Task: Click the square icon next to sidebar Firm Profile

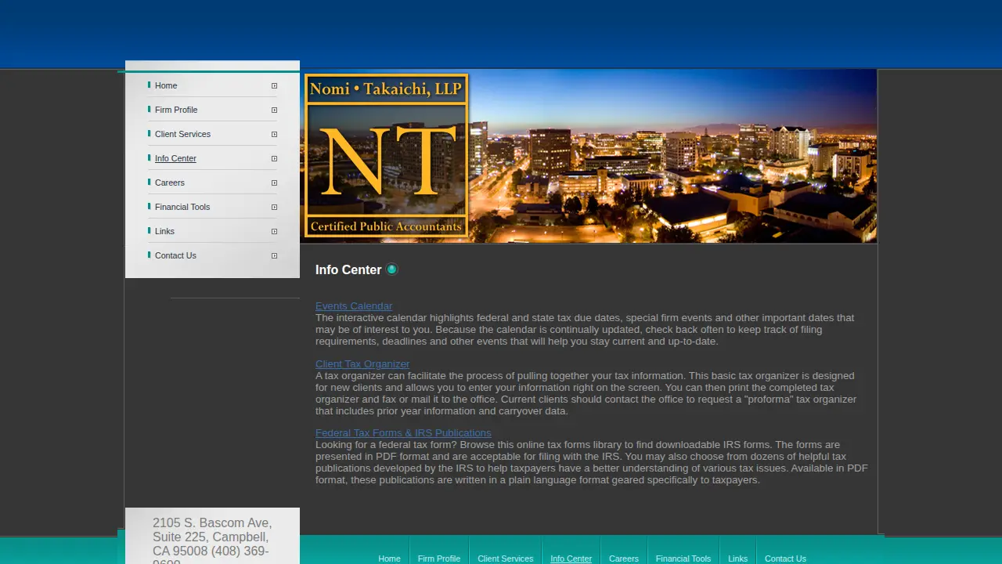Action: click(x=274, y=110)
